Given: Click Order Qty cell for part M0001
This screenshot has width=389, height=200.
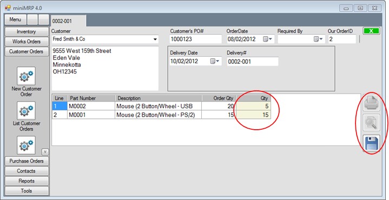Looking at the screenshot, I should [x=219, y=115].
